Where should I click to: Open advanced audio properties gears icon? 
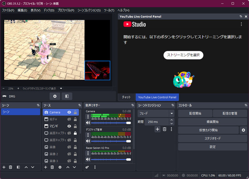click(x=87, y=167)
